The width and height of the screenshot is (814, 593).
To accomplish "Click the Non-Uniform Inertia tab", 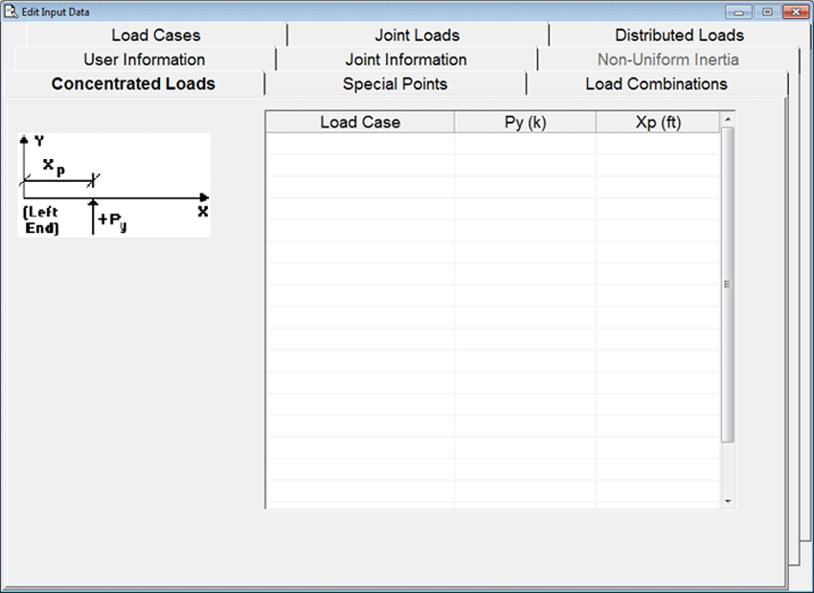I will click(667, 59).
